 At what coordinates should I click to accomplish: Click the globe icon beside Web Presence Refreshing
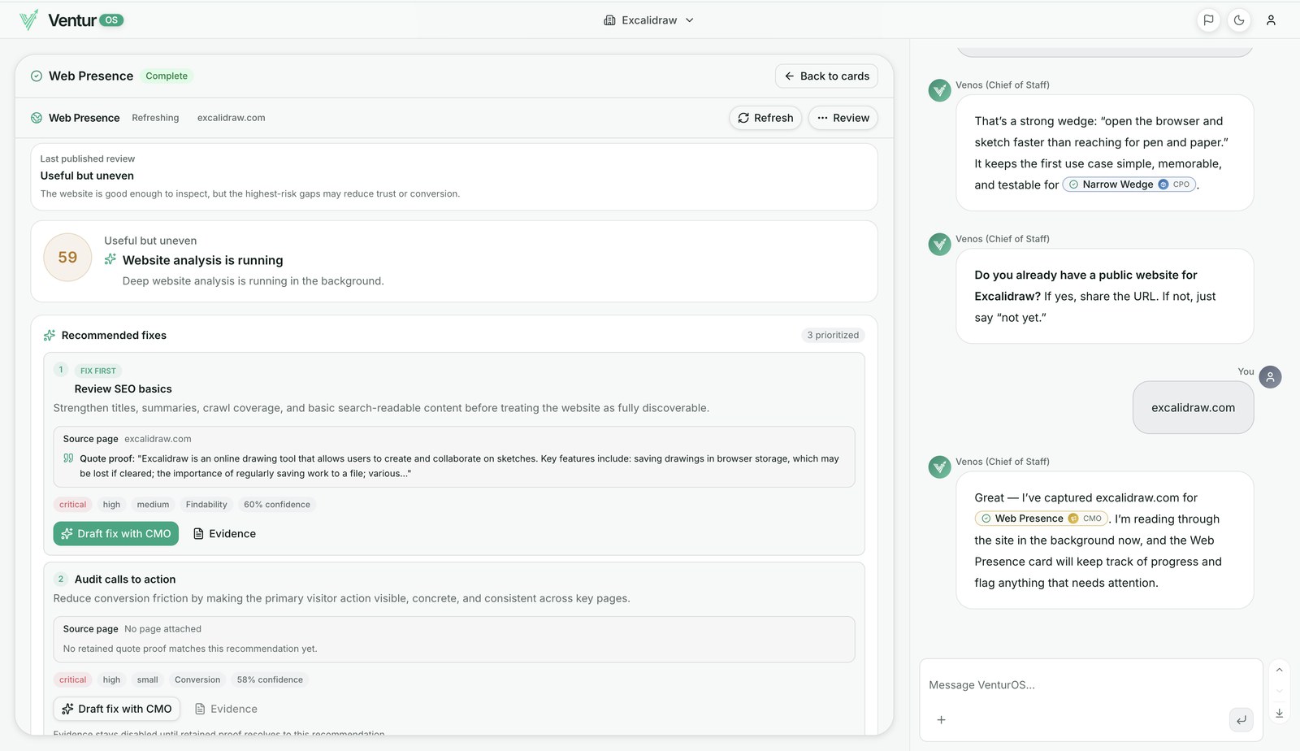coord(37,118)
